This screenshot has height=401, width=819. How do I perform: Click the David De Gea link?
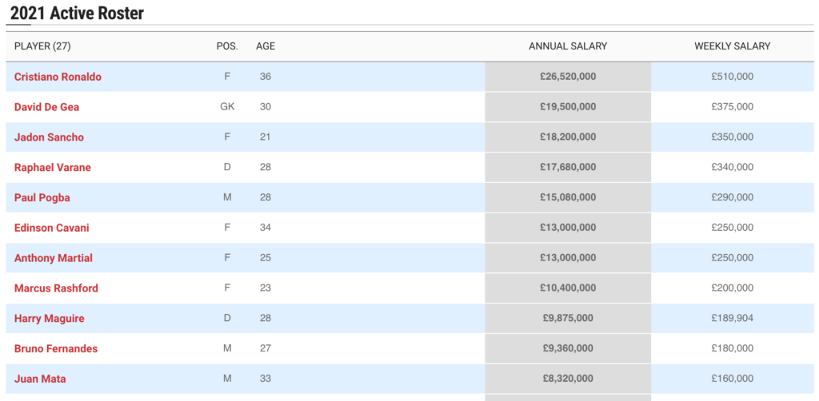pyautogui.click(x=46, y=107)
